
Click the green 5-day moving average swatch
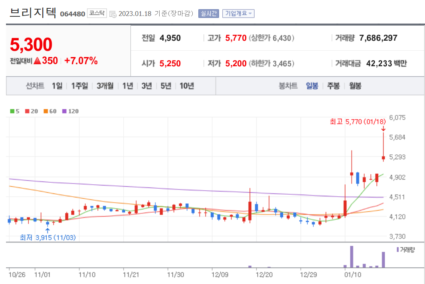click(x=12, y=111)
